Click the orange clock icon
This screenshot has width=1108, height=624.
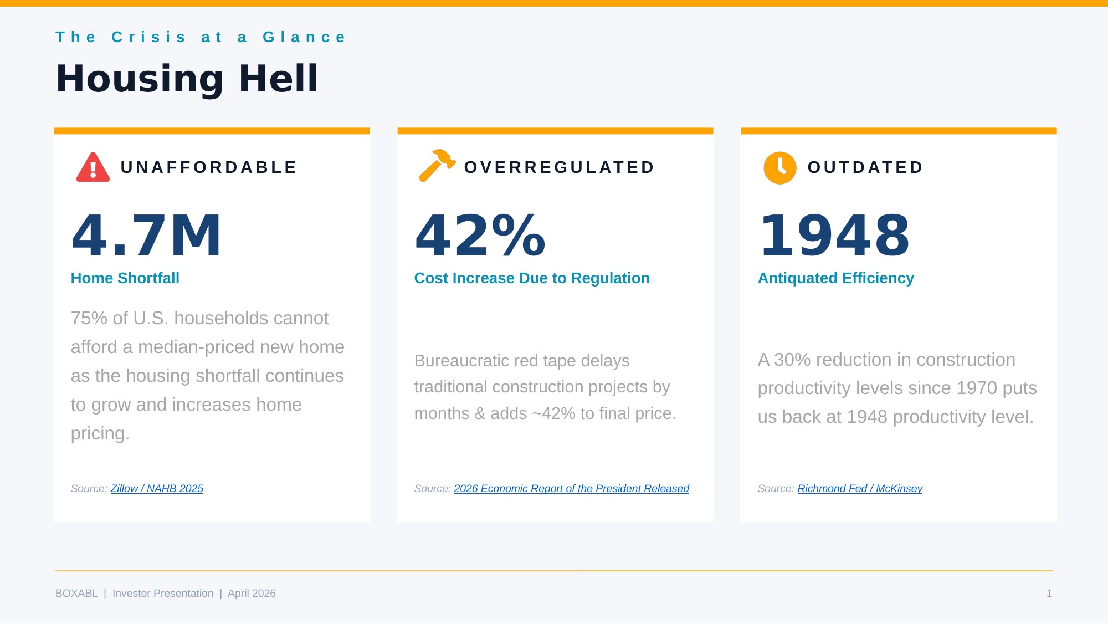tap(779, 167)
